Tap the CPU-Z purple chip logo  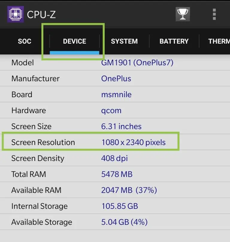(16, 14)
